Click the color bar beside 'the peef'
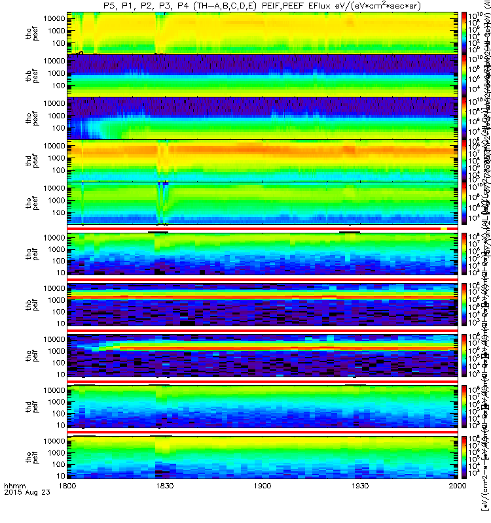The height and width of the screenshot is (523, 491). pyautogui.click(x=464, y=203)
